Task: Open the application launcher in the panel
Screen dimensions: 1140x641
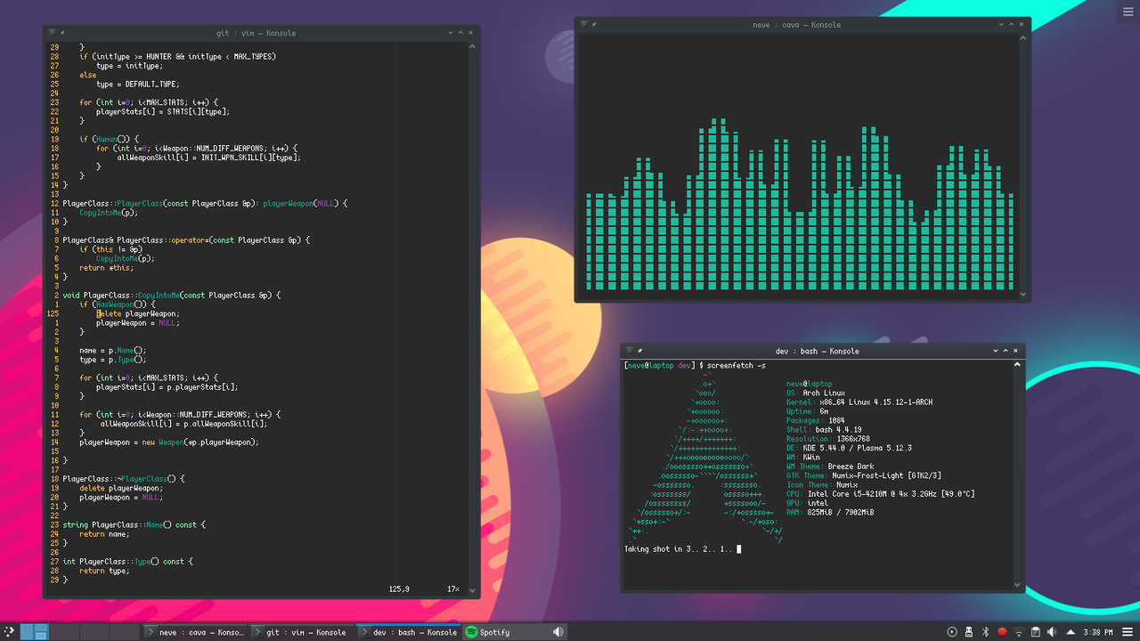Action: (9, 632)
